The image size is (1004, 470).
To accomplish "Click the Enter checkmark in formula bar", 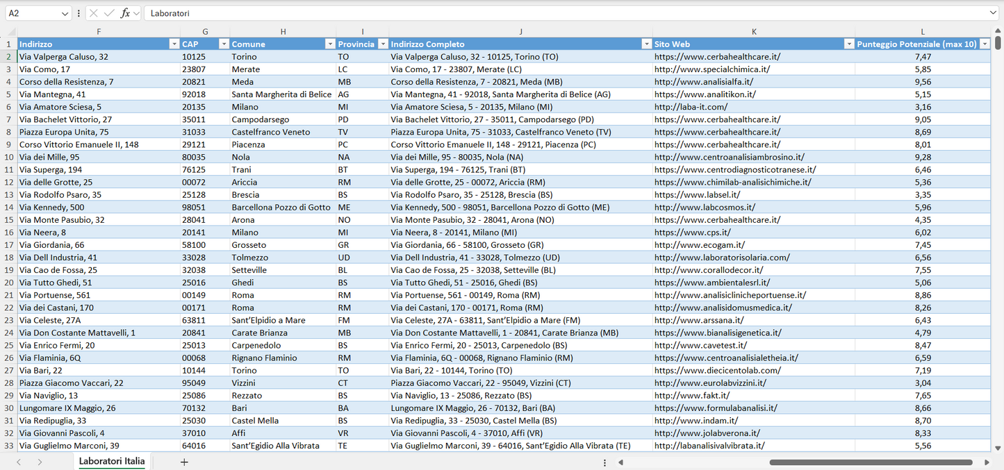I will point(109,13).
